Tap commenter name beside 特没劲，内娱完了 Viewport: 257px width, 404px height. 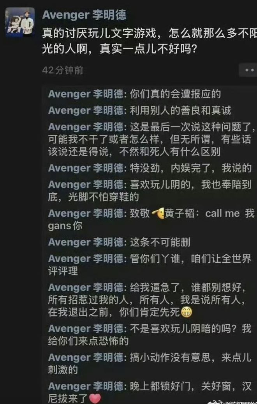tap(86, 168)
